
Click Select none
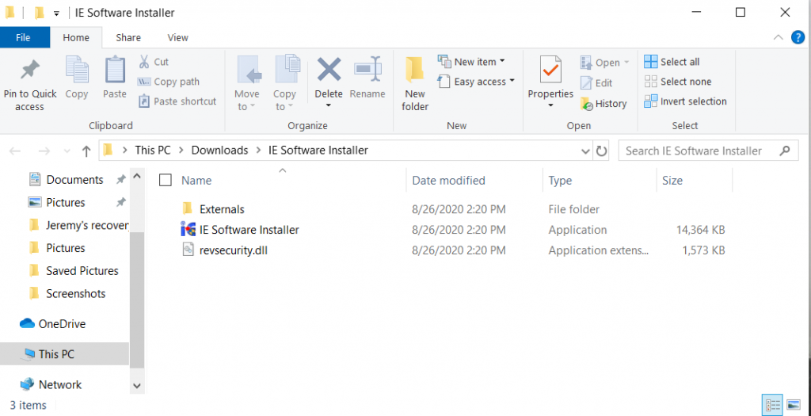(x=678, y=82)
